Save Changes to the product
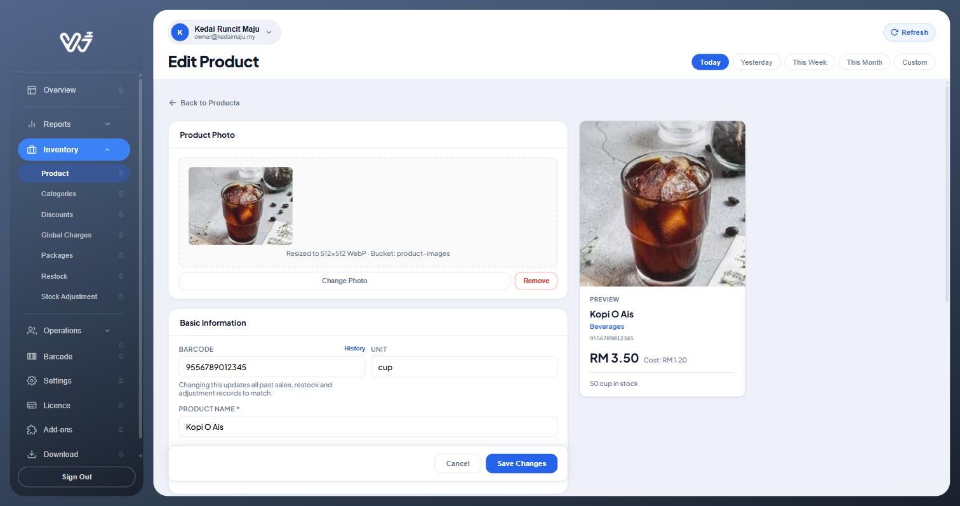 (x=521, y=463)
